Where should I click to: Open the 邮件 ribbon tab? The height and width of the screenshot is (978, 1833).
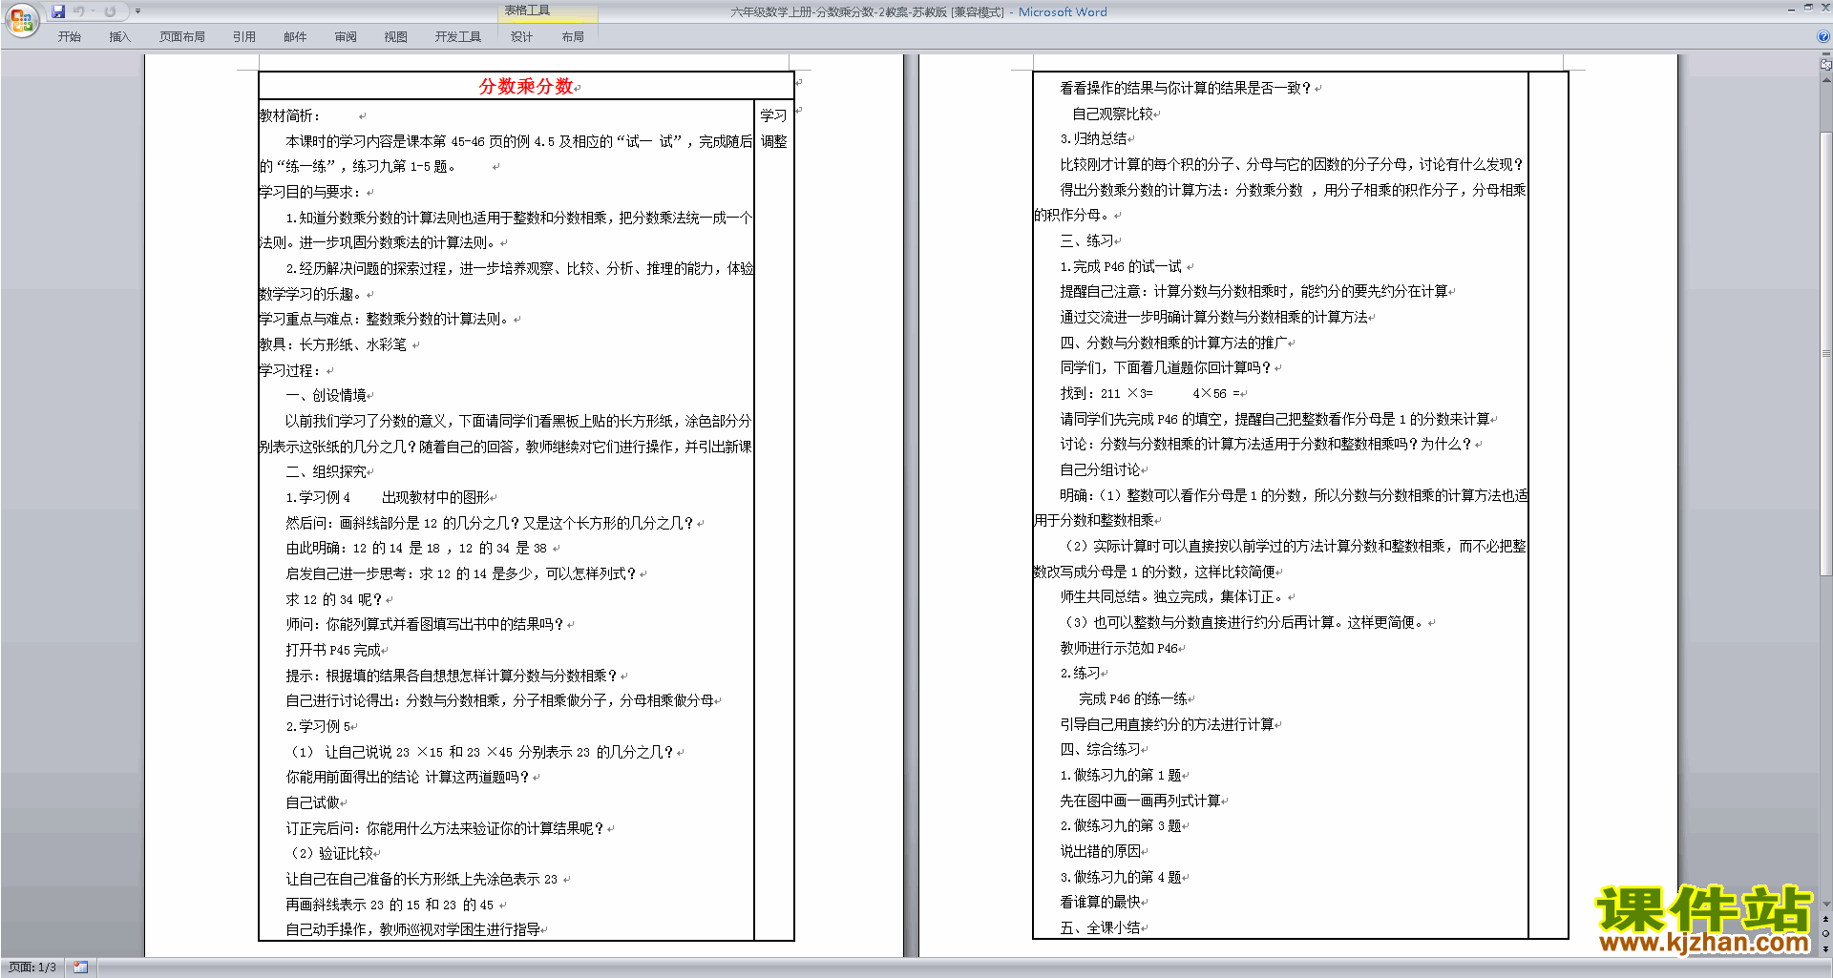[294, 37]
